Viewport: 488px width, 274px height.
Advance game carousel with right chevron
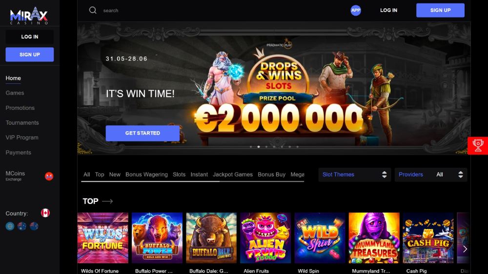point(465,249)
